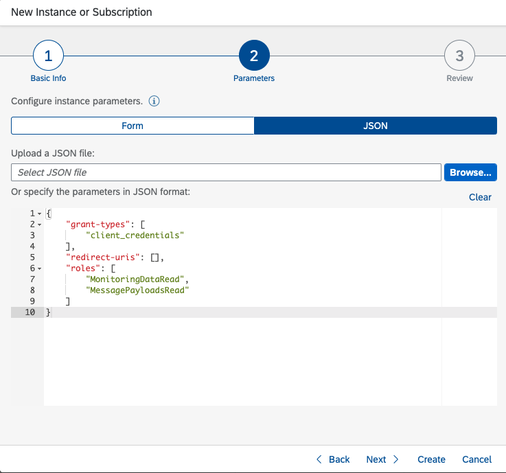Select step 2 Parameters circle
Screen dimensions: 506x473
[x=254, y=56]
